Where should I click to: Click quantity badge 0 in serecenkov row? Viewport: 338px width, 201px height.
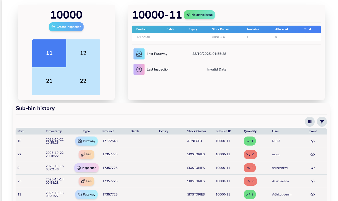point(250,168)
